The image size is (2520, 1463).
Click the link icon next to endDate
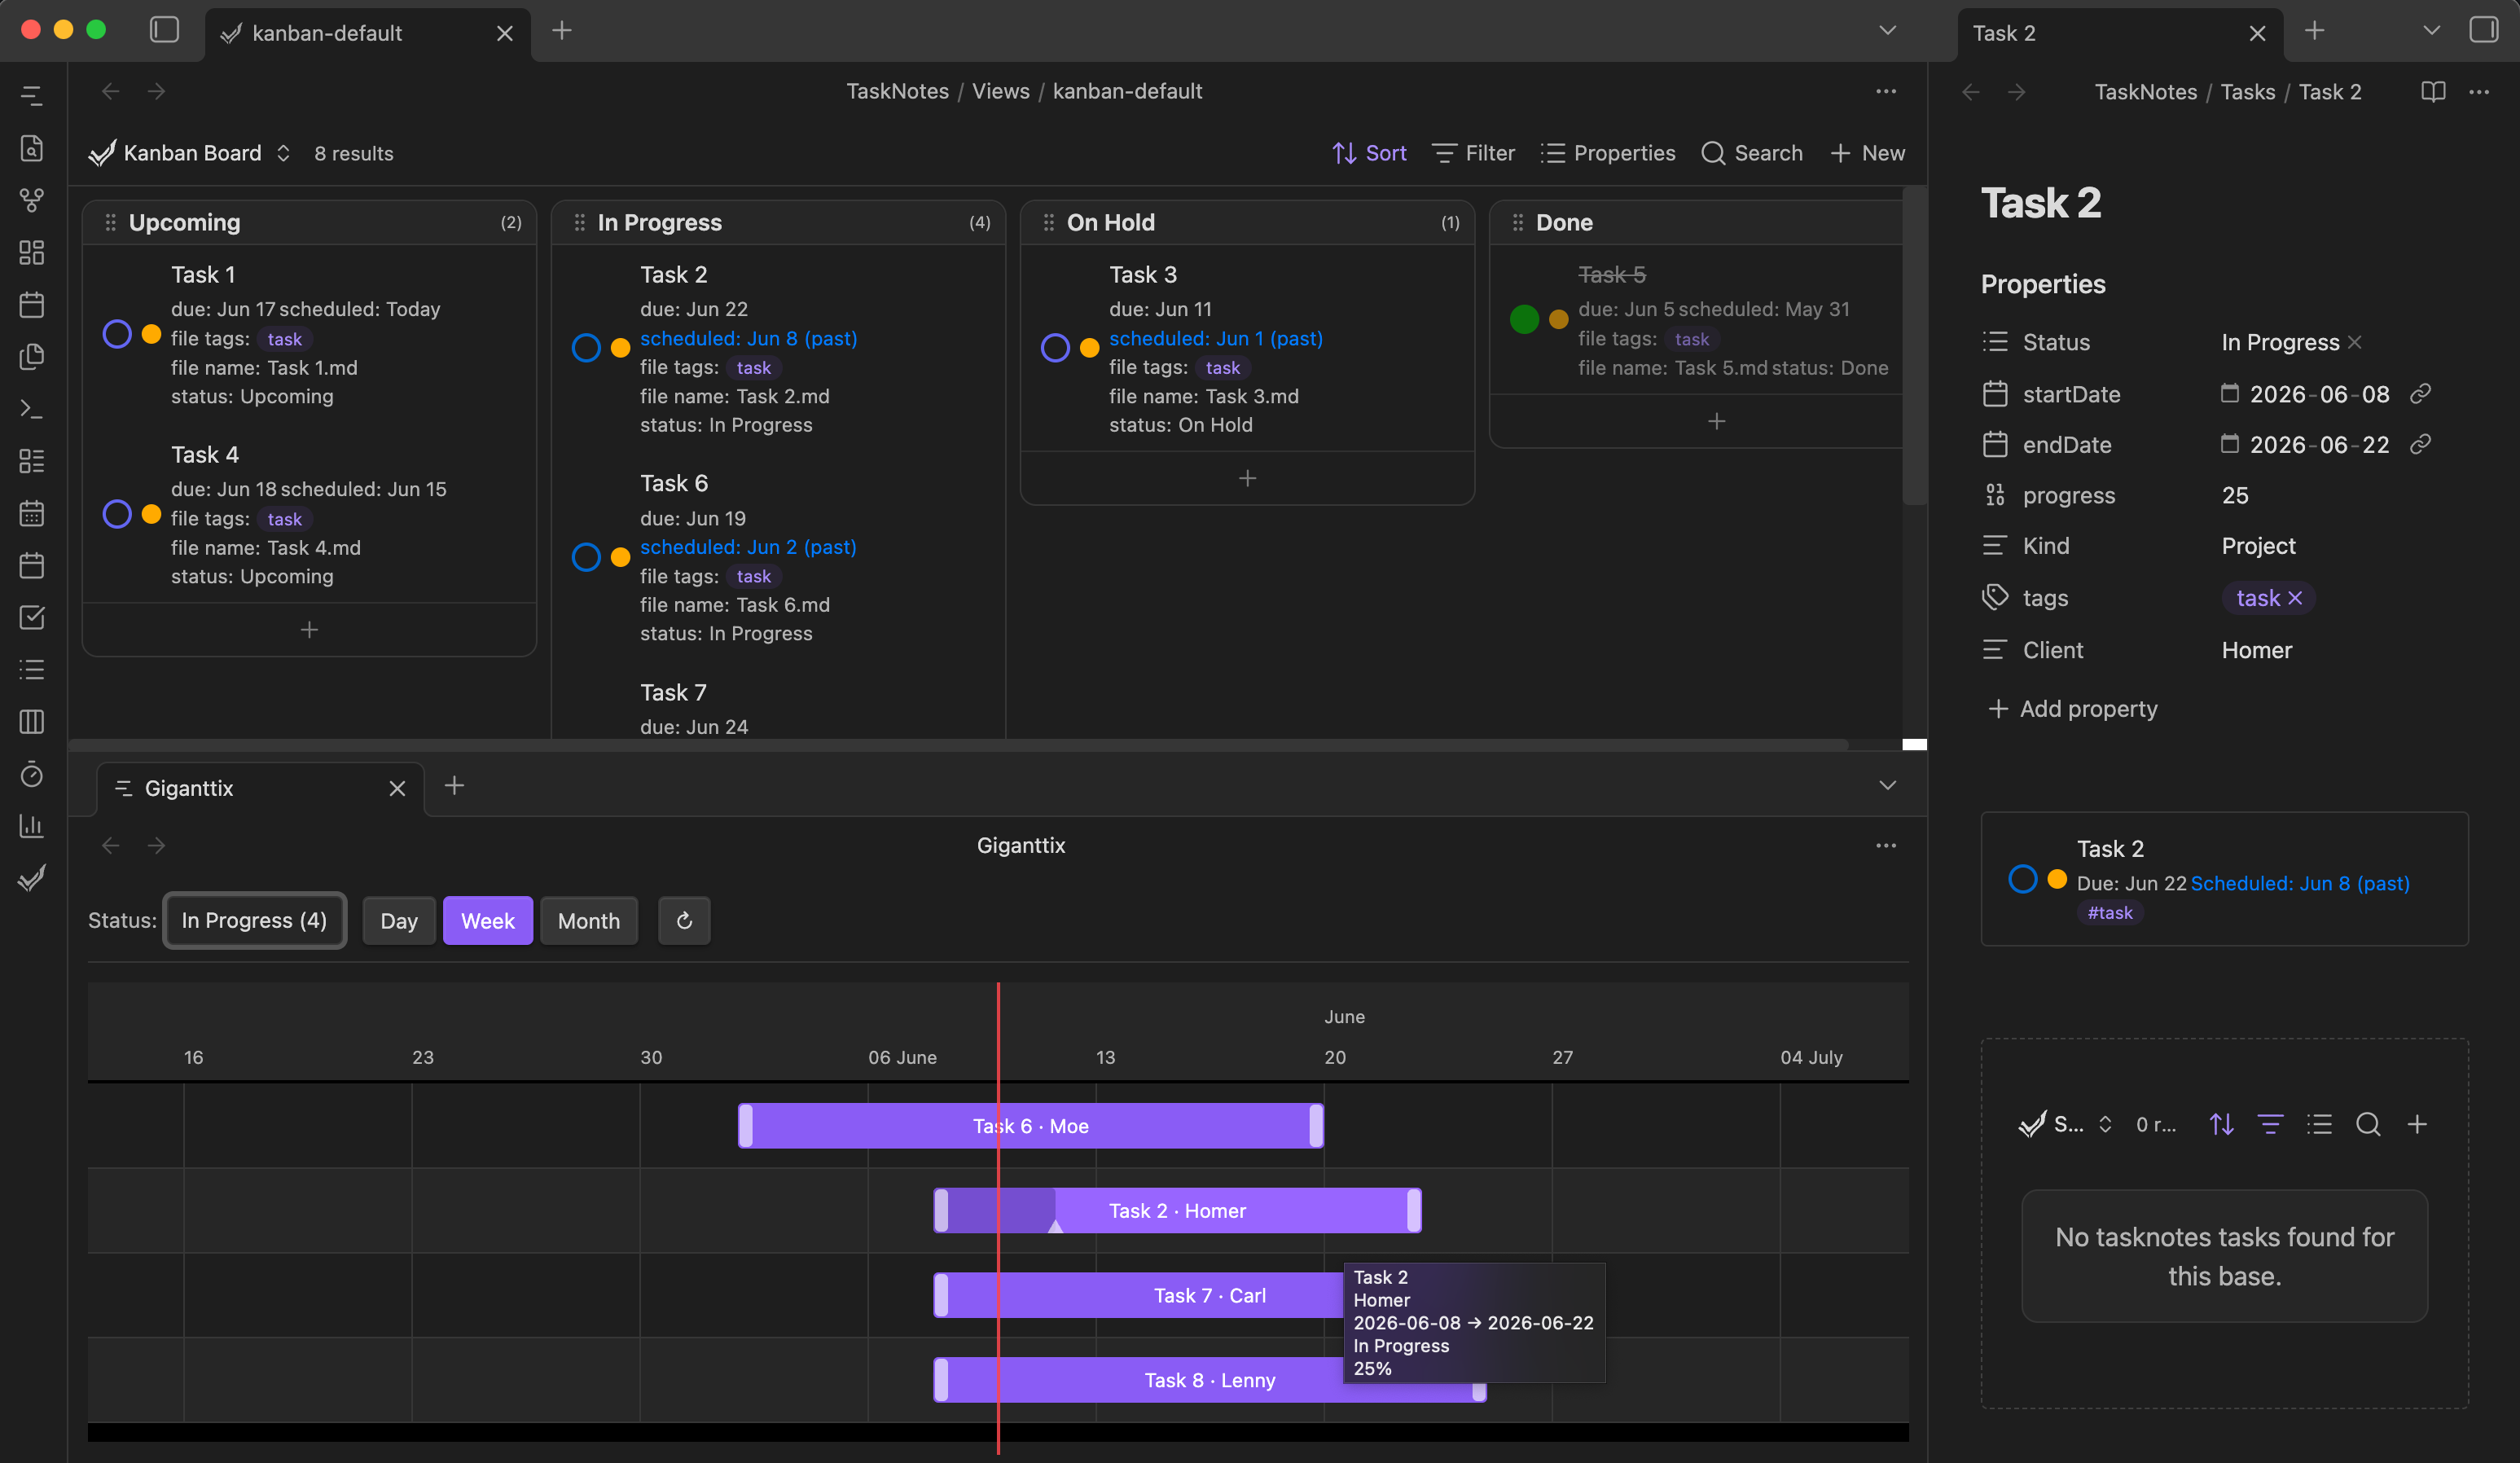(x=2420, y=444)
